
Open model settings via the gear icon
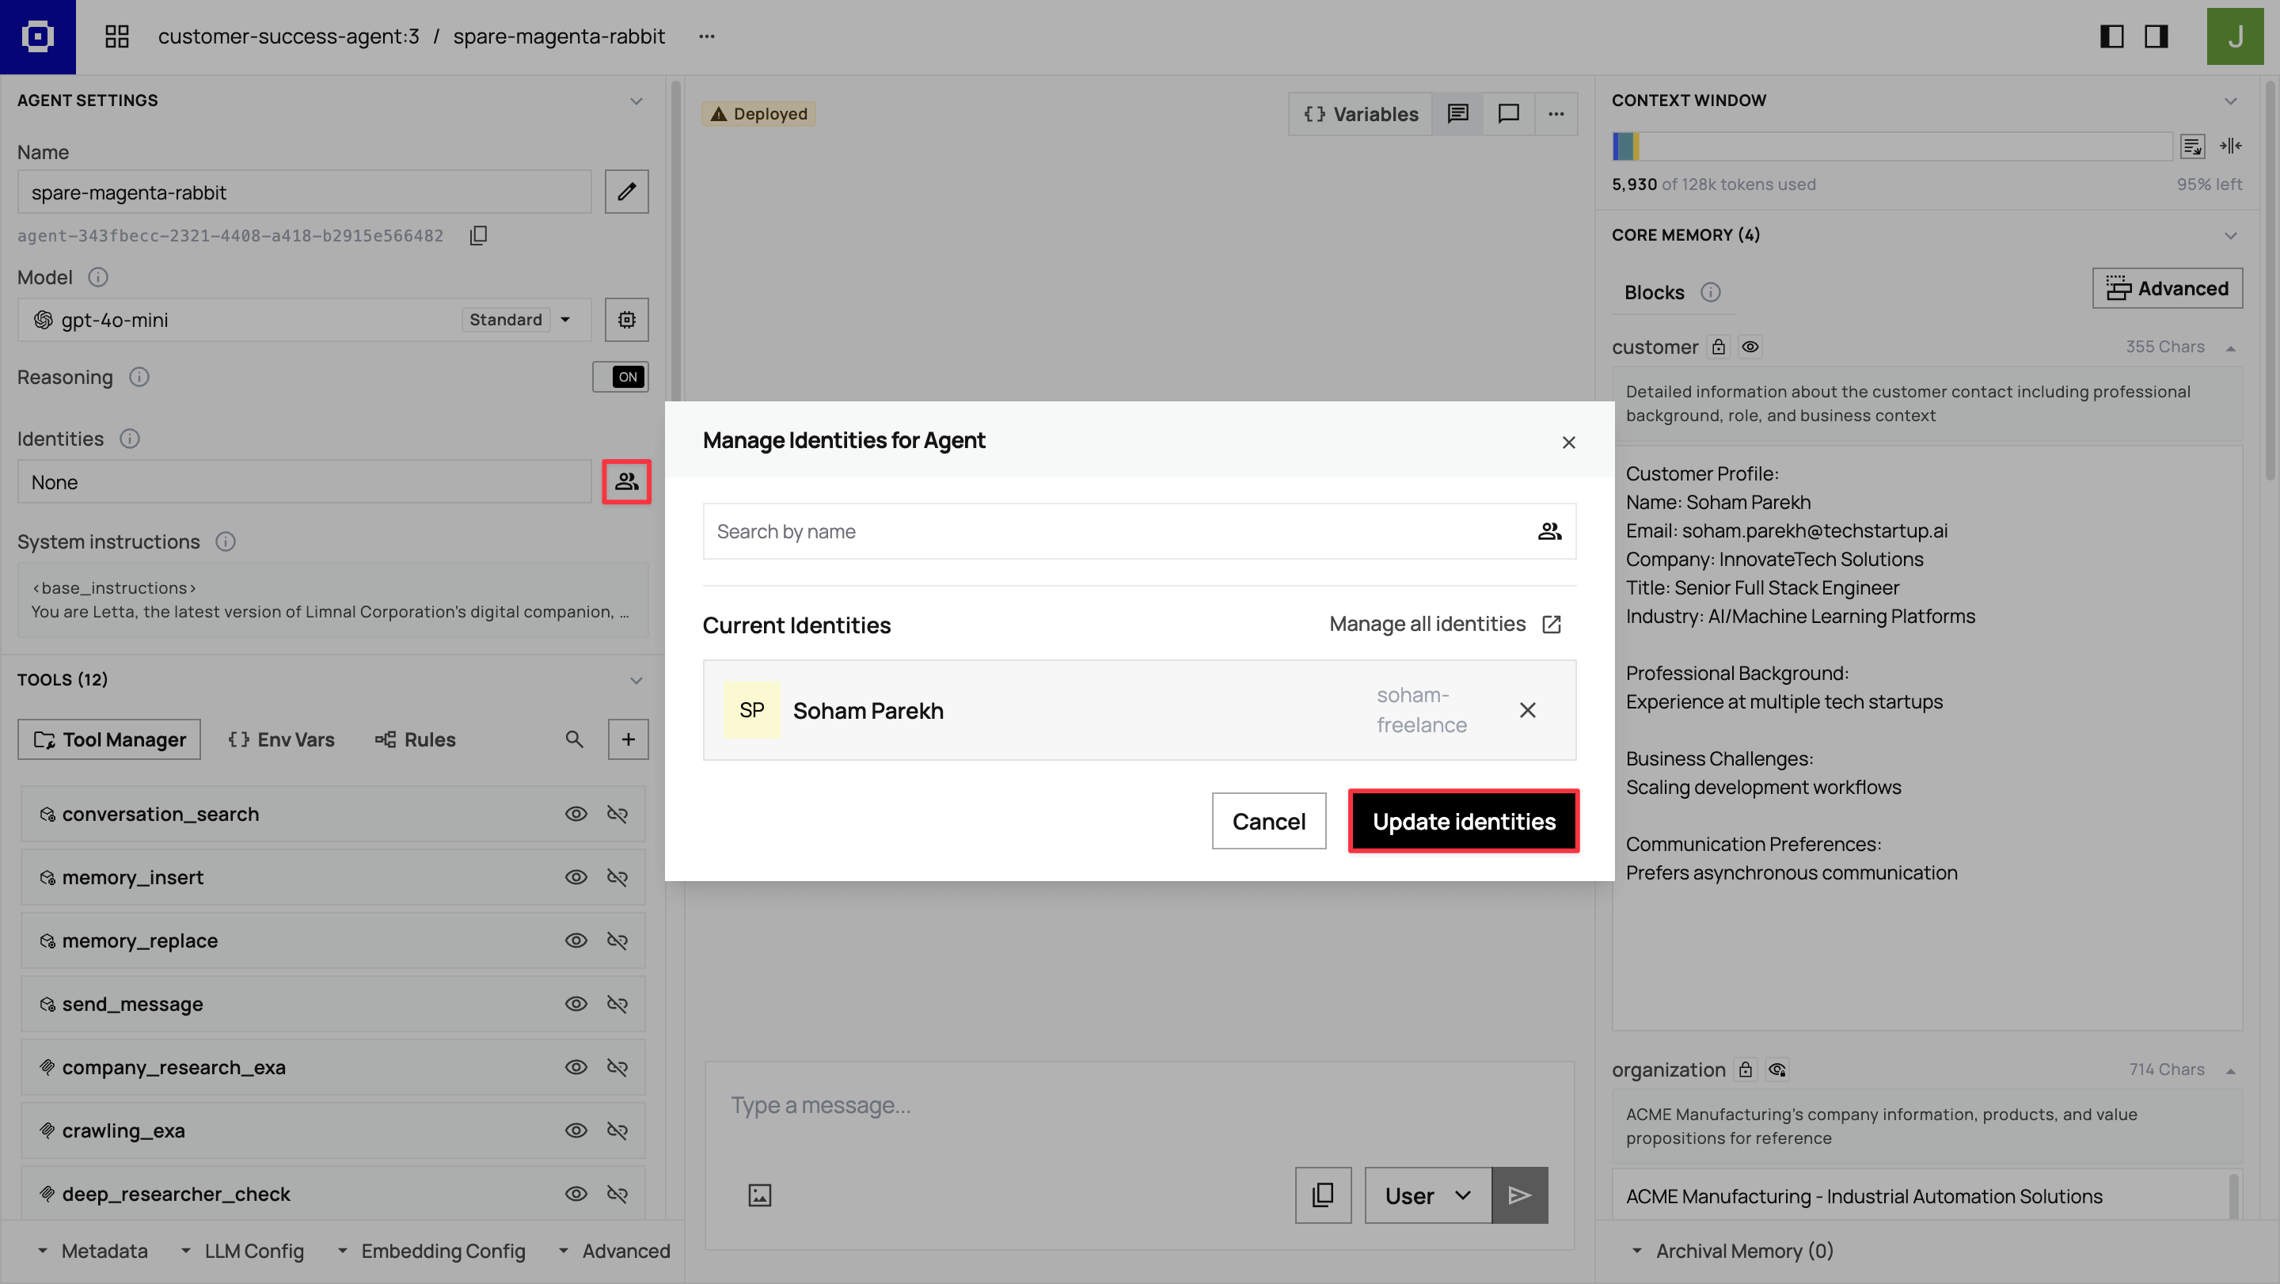click(x=627, y=320)
